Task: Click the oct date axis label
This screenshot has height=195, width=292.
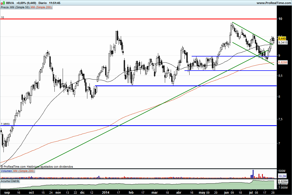Action: pyautogui.click(x=31, y=193)
